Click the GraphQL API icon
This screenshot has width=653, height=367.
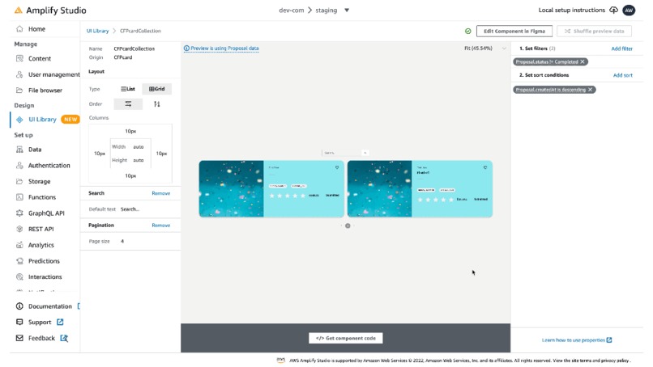click(x=19, y=213)
